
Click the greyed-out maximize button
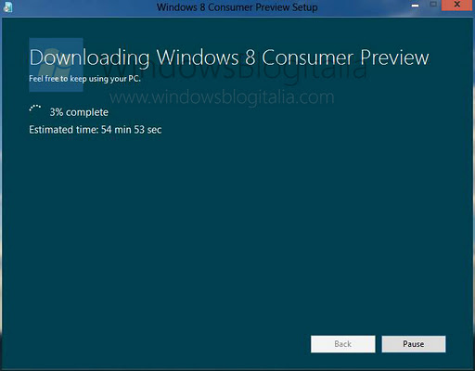click(x=433, y=5)
